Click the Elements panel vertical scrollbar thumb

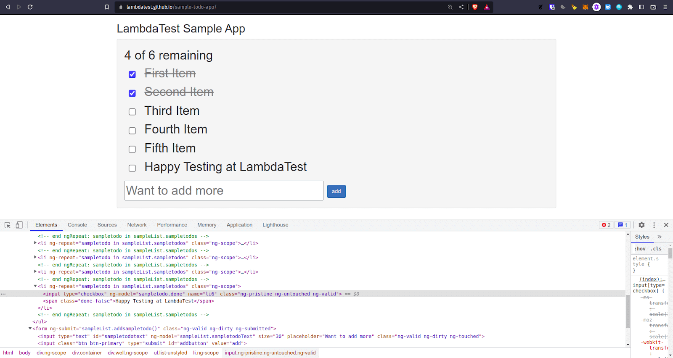(628, 312)
